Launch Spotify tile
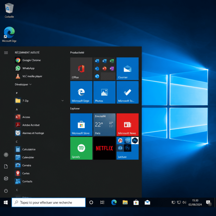216x216 pixels. point(81,148)
